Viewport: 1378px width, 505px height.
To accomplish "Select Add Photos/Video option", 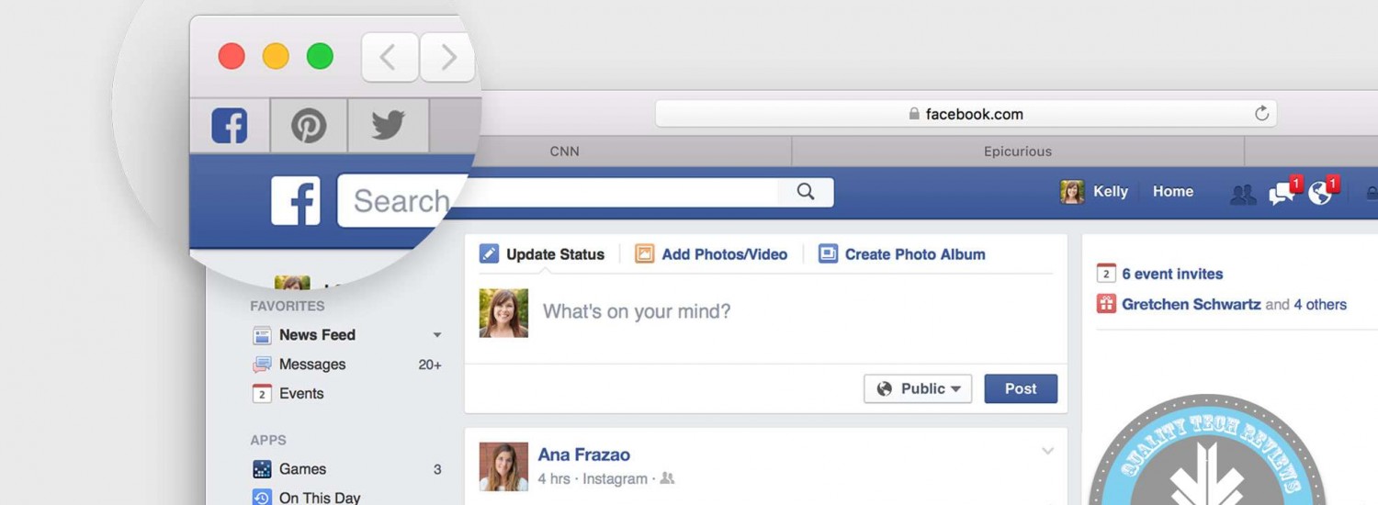I will tap(723, 254).
